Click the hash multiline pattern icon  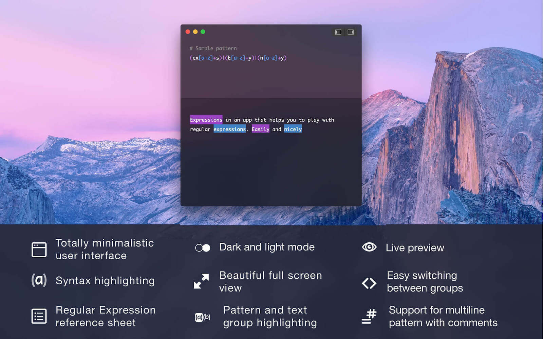click(369, 316)
